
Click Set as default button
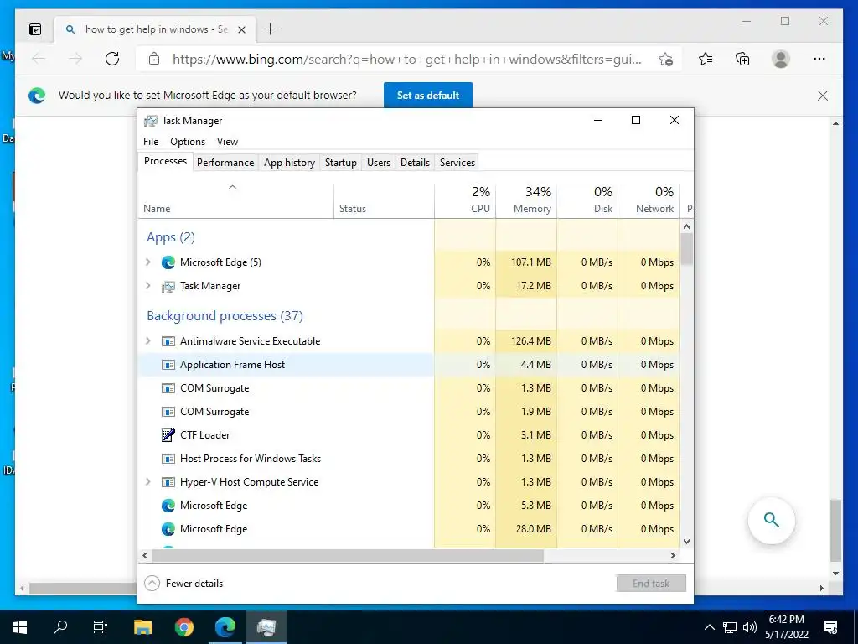pos(428,96)
